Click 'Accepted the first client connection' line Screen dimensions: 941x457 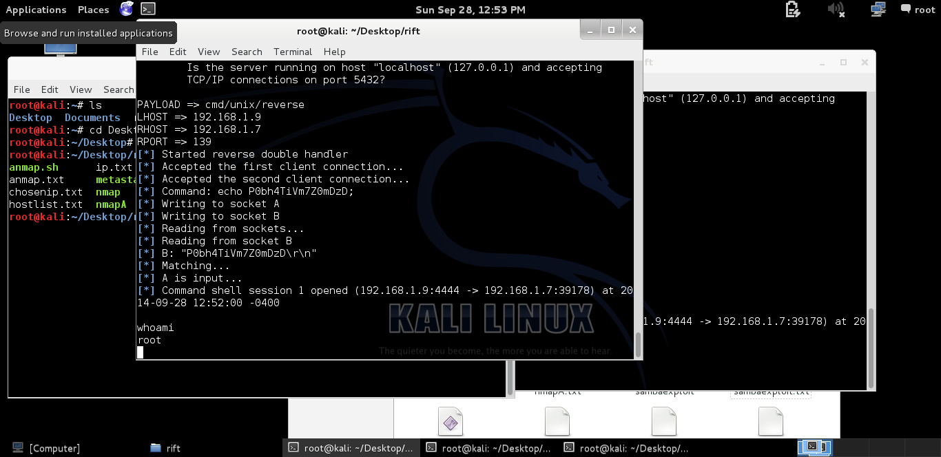(270, 167)
